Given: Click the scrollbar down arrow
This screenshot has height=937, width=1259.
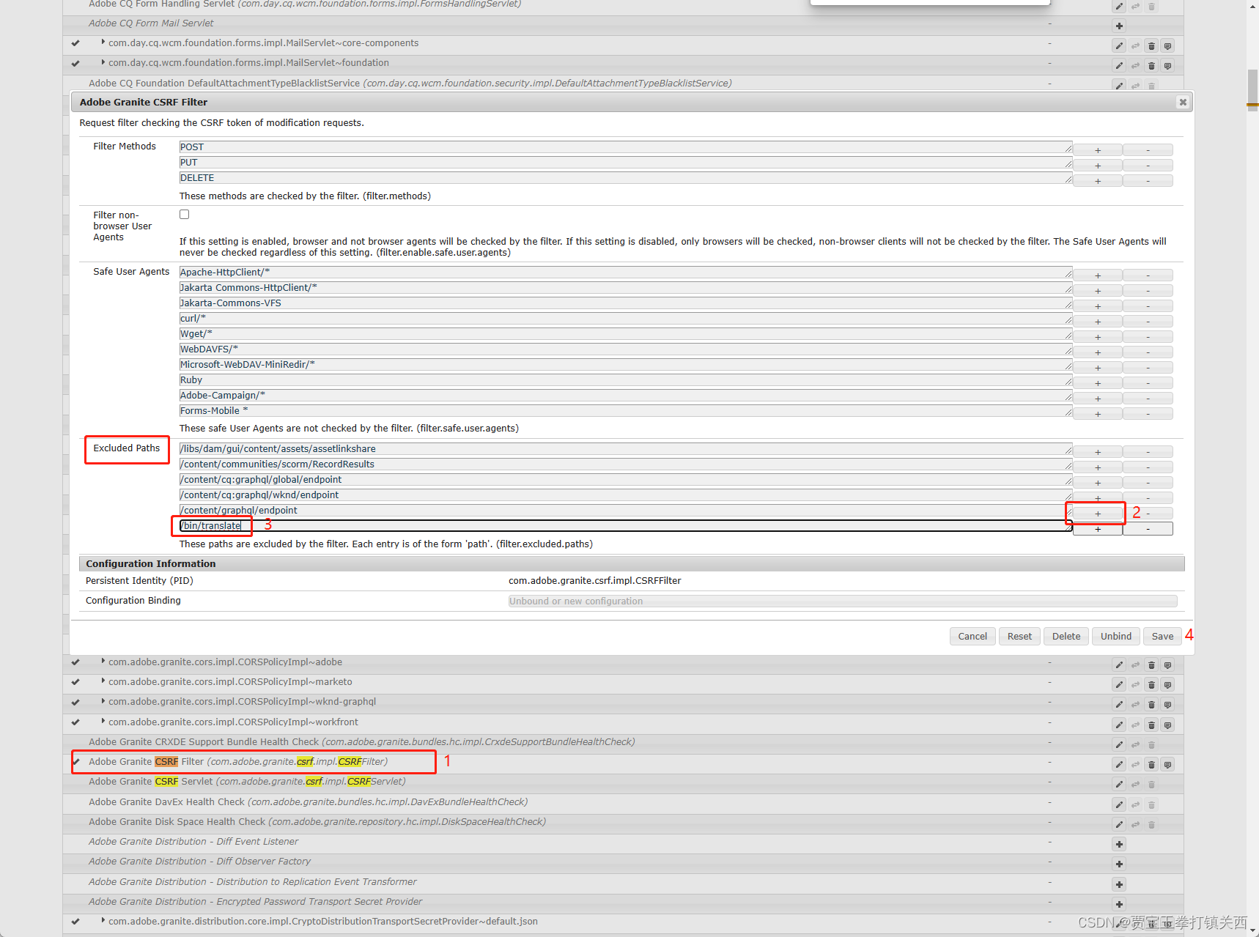Looking at the screenshot, I should (x=1252, y=930).
